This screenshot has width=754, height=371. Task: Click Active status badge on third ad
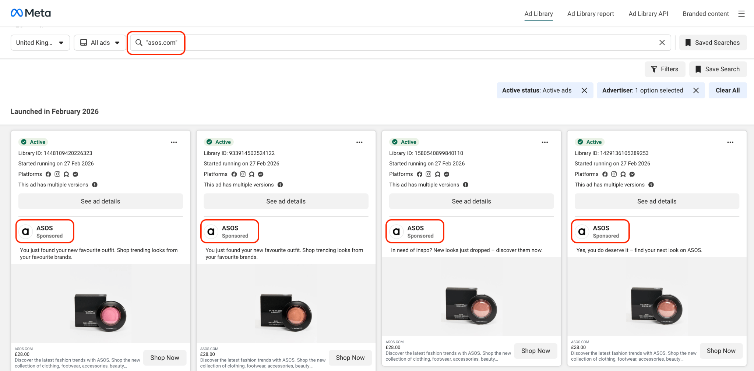point(404,142)
